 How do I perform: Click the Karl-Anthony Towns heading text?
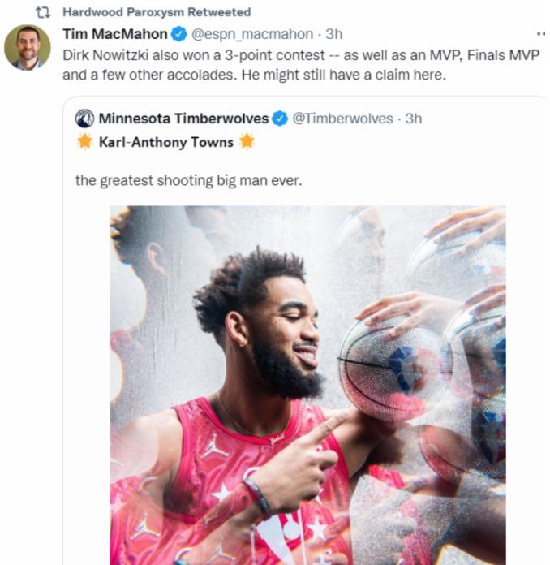click(165, 143)
